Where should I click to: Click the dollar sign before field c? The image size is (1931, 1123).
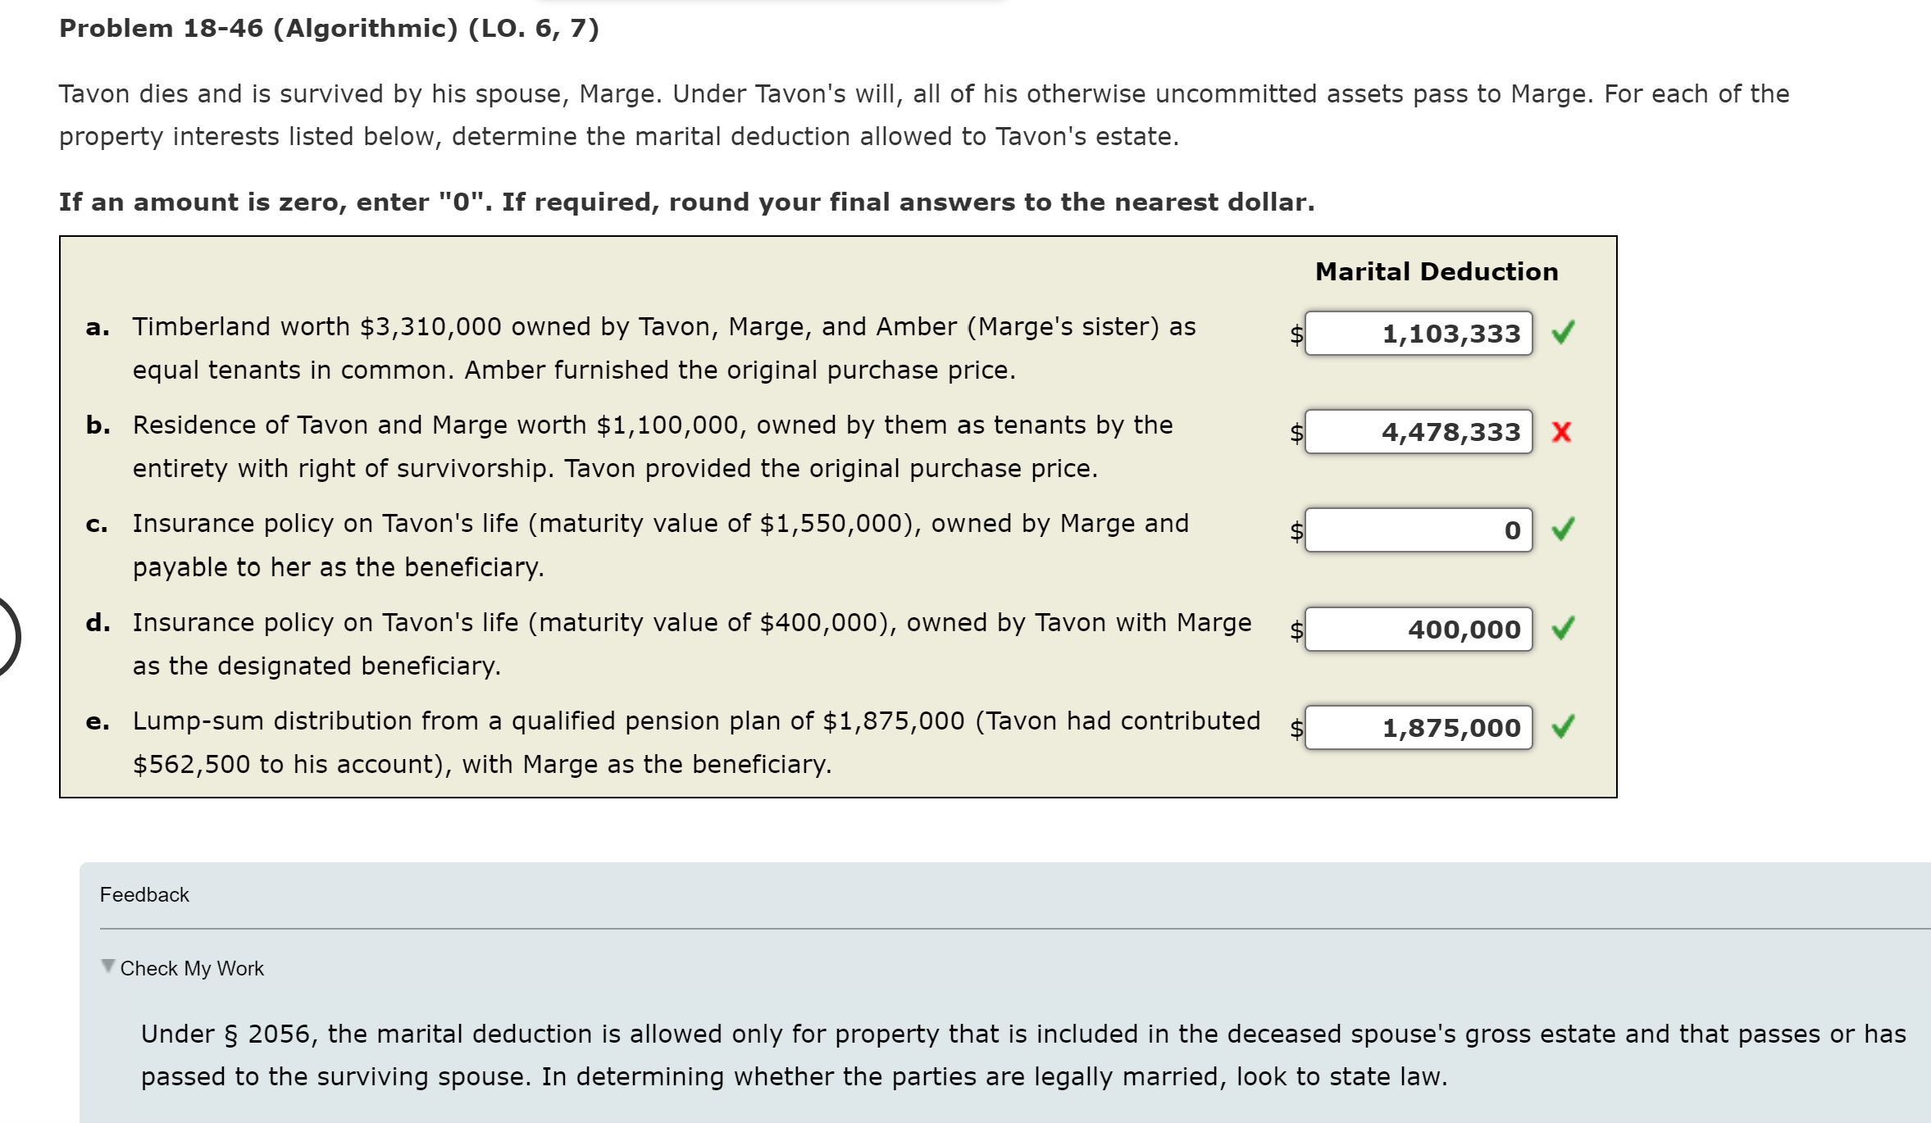click(x=1296, y=531)
